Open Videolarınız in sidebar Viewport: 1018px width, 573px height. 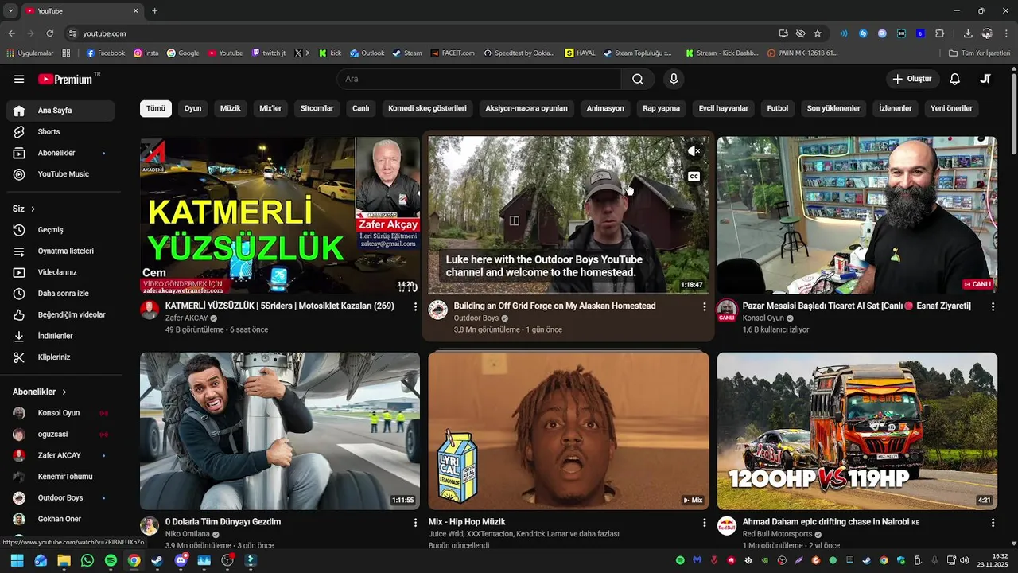tap(60, 272)
